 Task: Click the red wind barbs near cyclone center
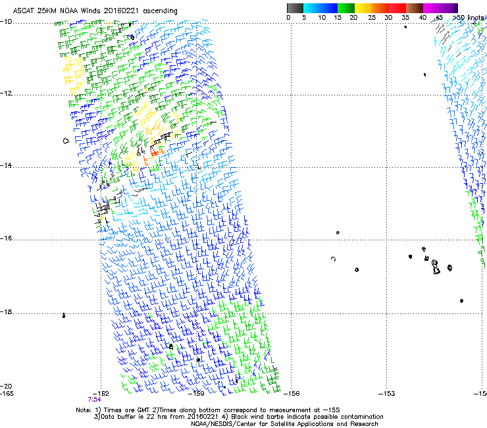point(155,153)
